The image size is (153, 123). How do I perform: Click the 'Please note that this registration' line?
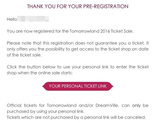point(78,43)
